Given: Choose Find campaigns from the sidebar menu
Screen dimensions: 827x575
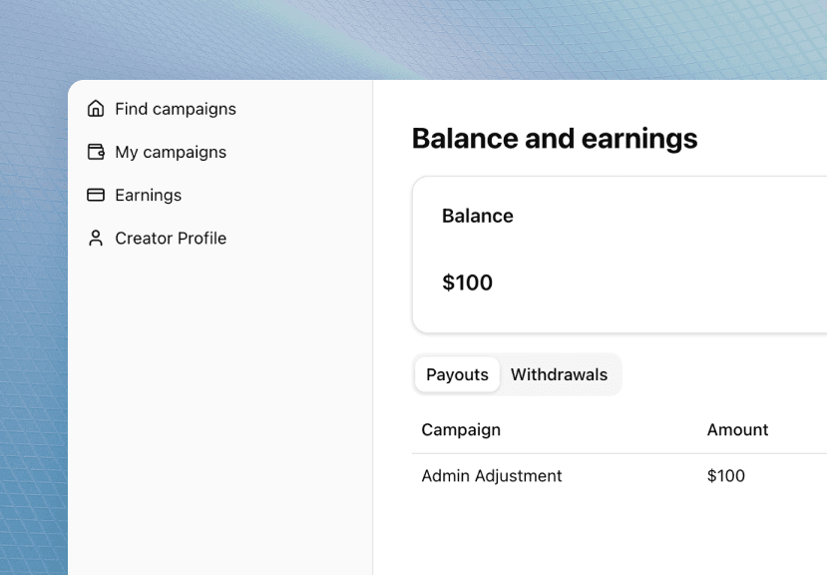Looking at the screenshot, I should point(176,109).
